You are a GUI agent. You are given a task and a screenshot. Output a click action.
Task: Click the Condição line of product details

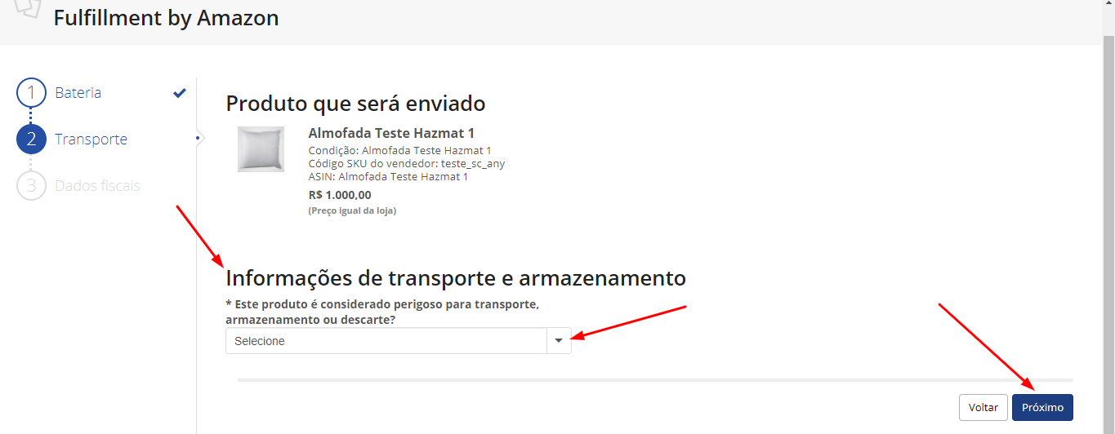(x=400, y=151)
